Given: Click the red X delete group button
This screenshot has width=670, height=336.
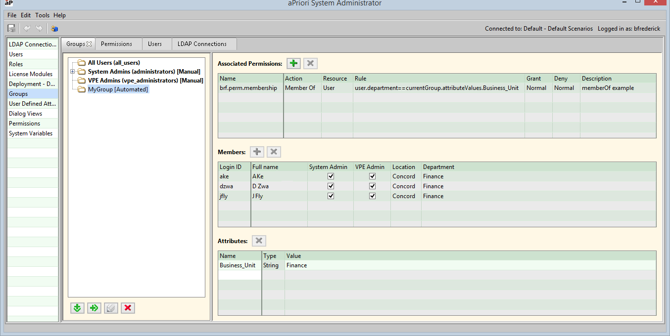Looking at the screenshot, I should click(x=128, y=308).
